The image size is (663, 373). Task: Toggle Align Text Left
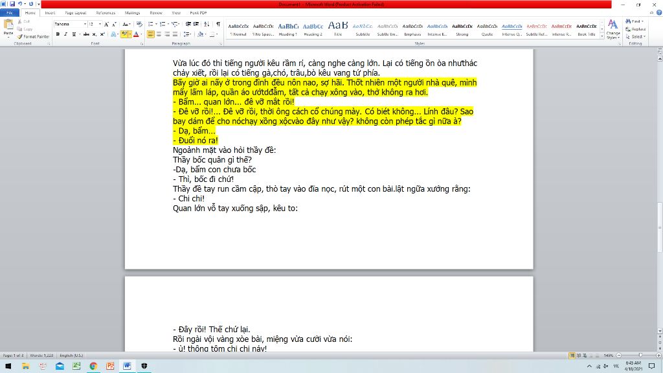click(151, 34)
